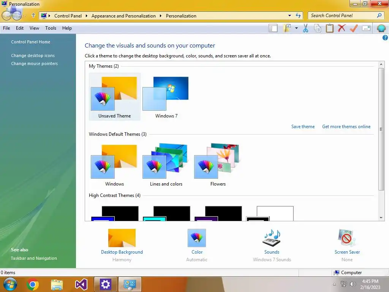The height and width of the screenshot is (292, 389).
Task: Click the Save theme link
Action: (303, 126)
